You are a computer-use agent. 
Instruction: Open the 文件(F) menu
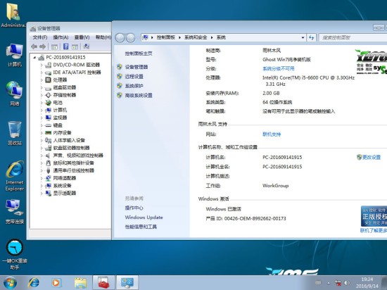tap(39, 37)
